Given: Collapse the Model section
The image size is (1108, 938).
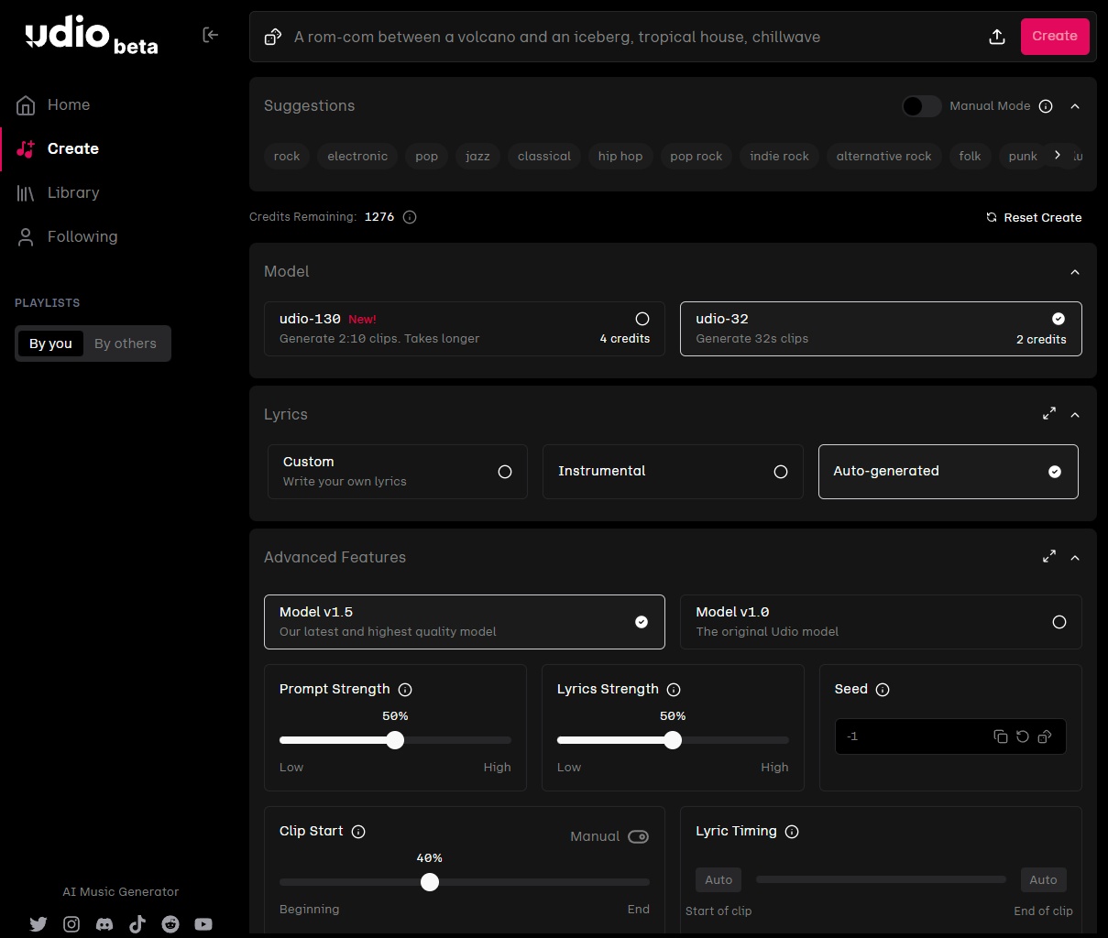Looking at the screenshot, I should [1075, 272].
